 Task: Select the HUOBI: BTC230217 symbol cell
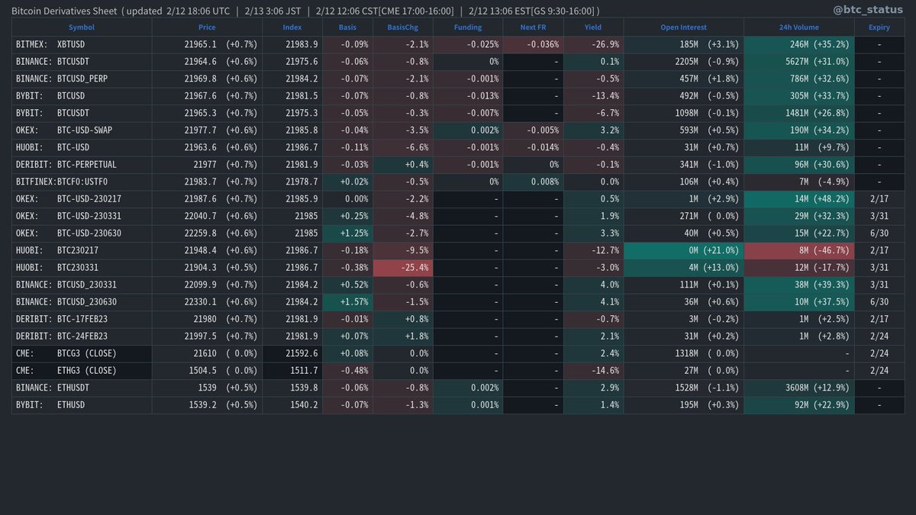pyautogui.click(x=82, y=250)
